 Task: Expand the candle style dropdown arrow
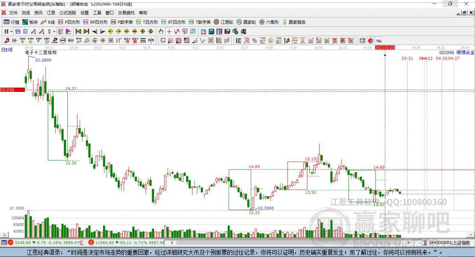tap(54, 32)
